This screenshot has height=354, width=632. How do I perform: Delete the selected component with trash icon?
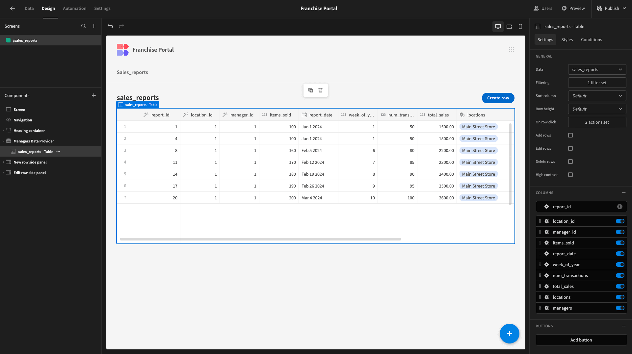pos(321,90)
